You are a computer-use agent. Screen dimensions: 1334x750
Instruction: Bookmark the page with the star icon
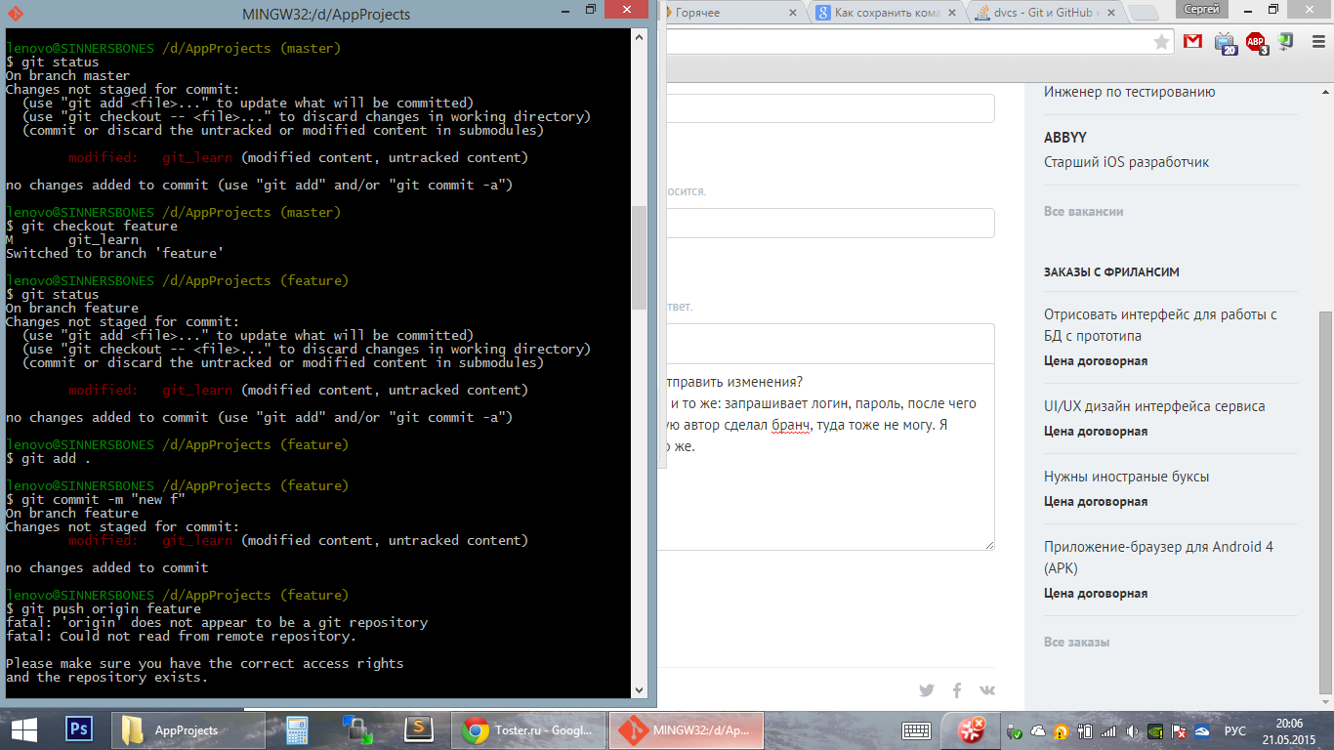[x=1161, y=41]
